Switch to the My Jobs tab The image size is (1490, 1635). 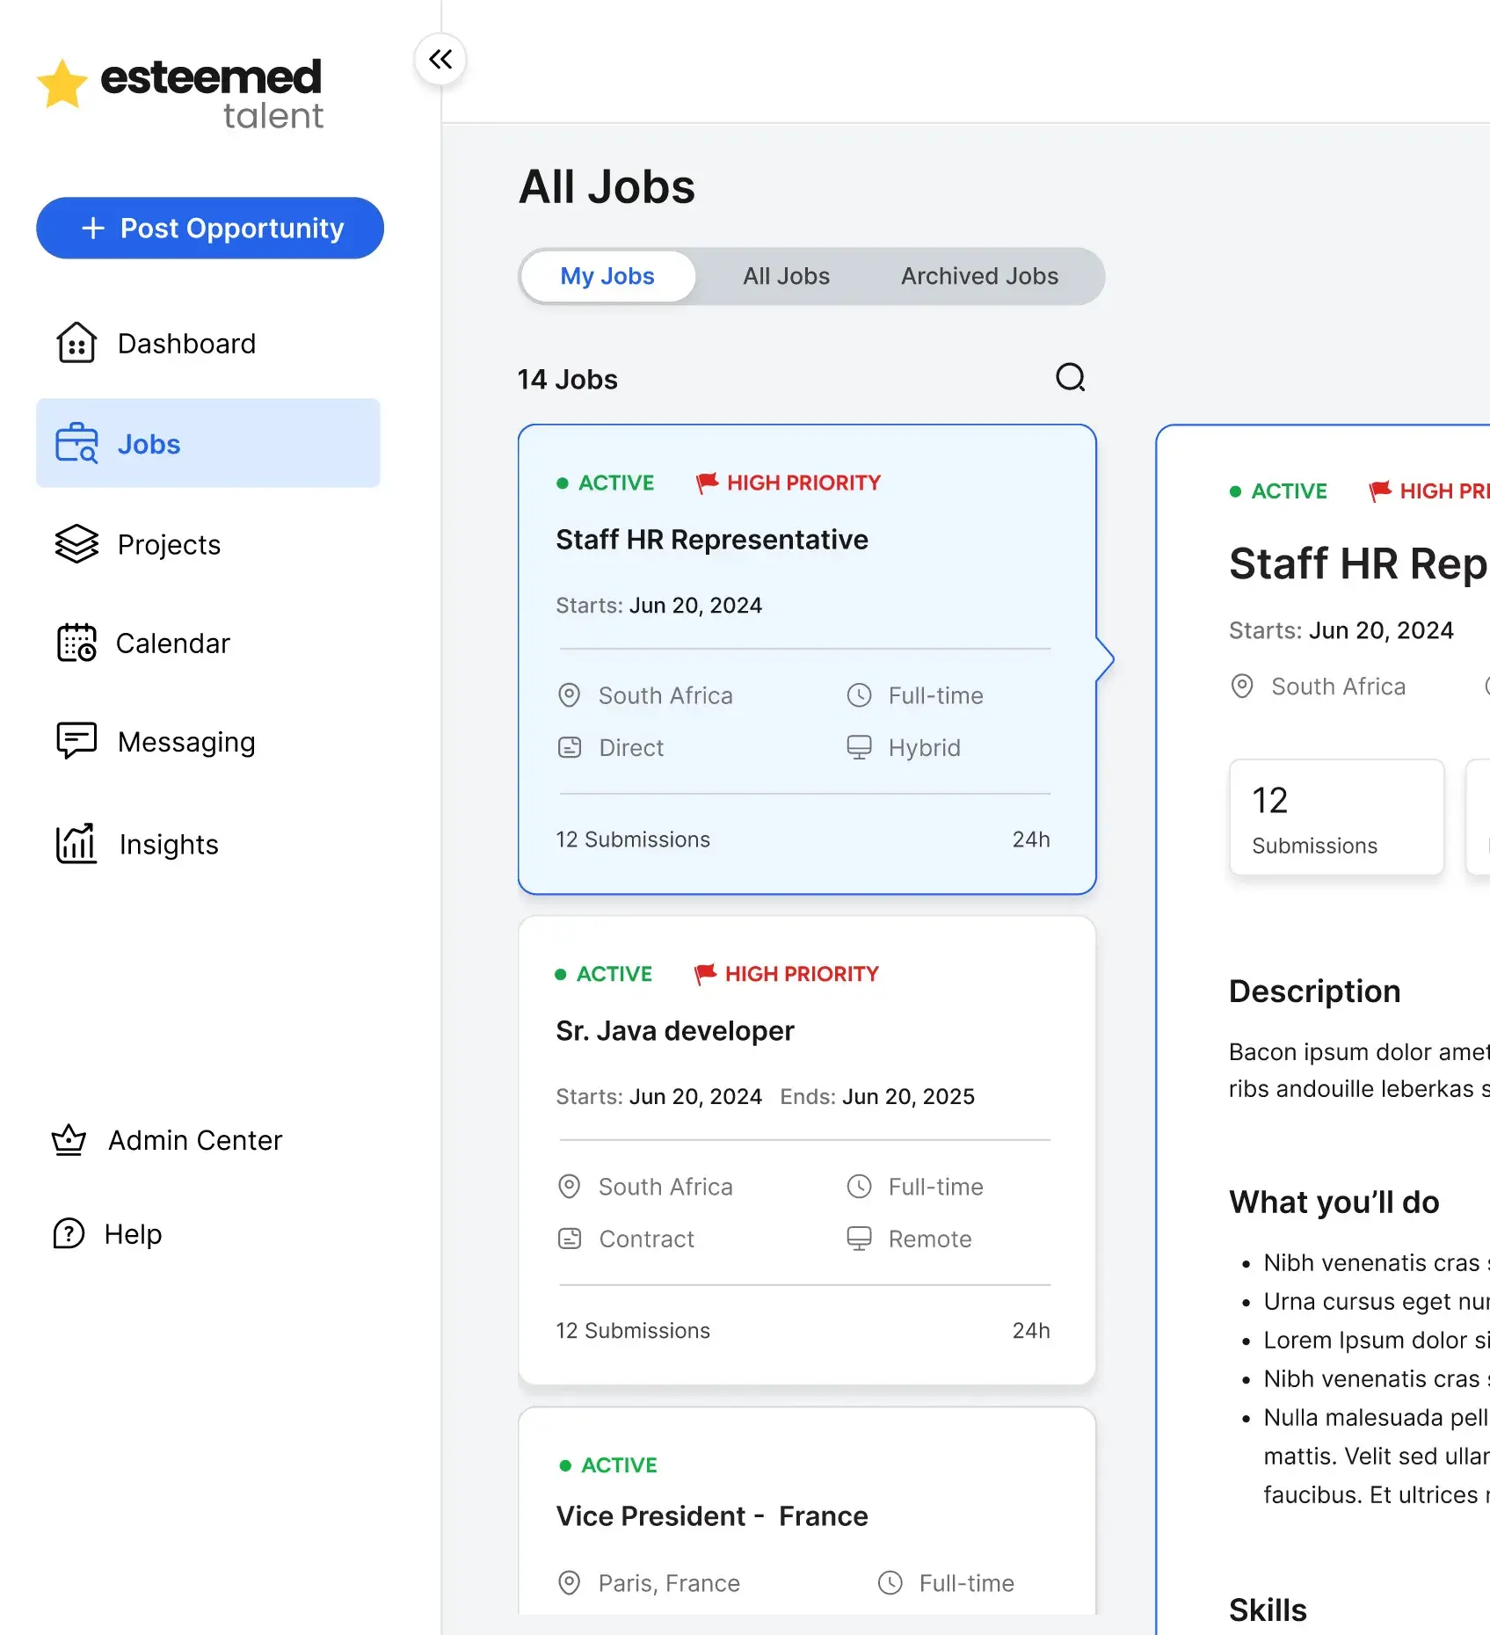coord(607,276)
